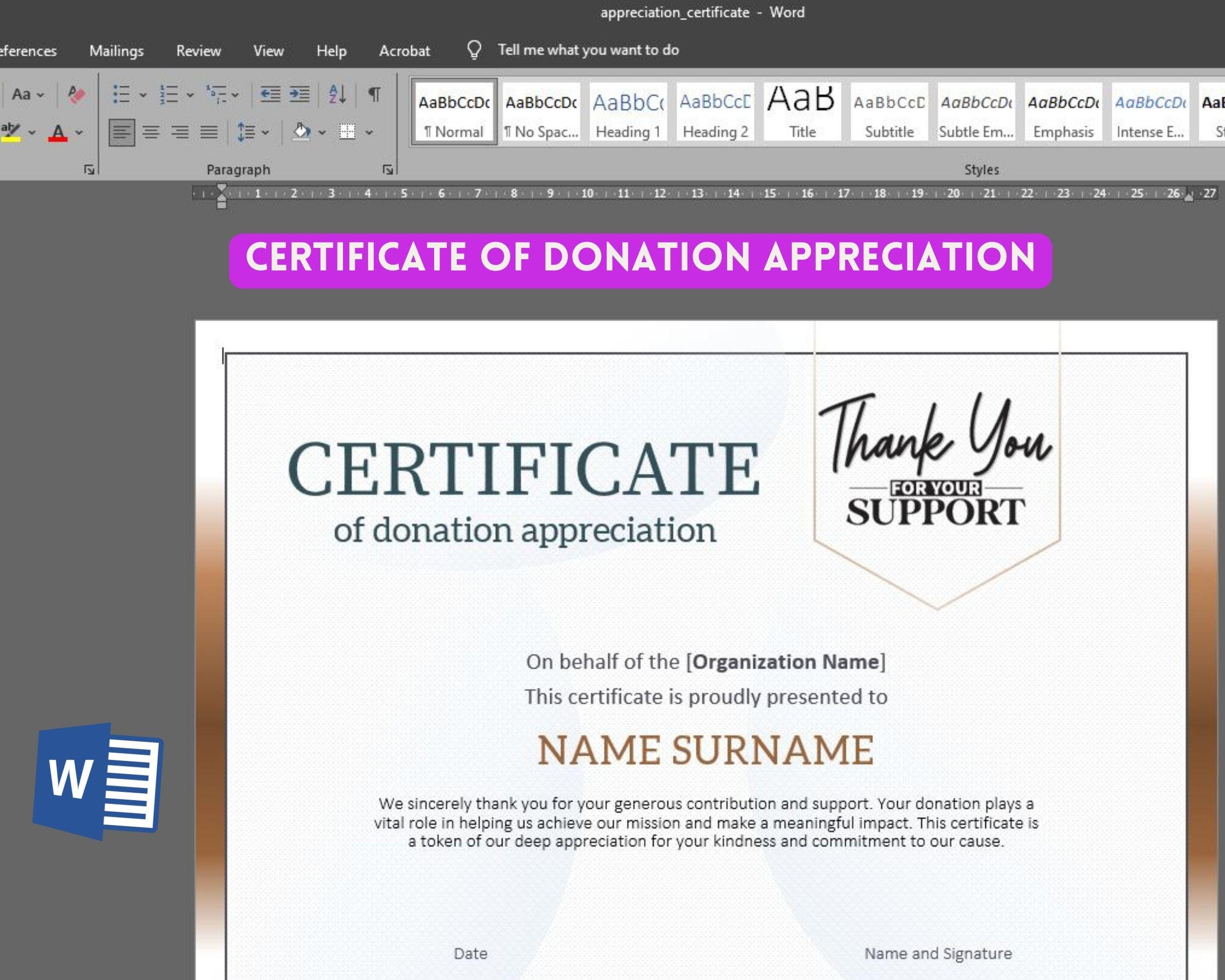
Task: Click the Tell me what you want to do box
Action: pos(588,50)
